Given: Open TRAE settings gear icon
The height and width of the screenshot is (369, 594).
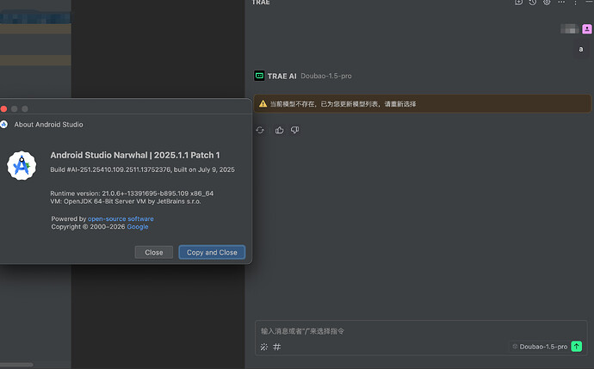Looking at the screenshot, I should [x=547, y=3].
